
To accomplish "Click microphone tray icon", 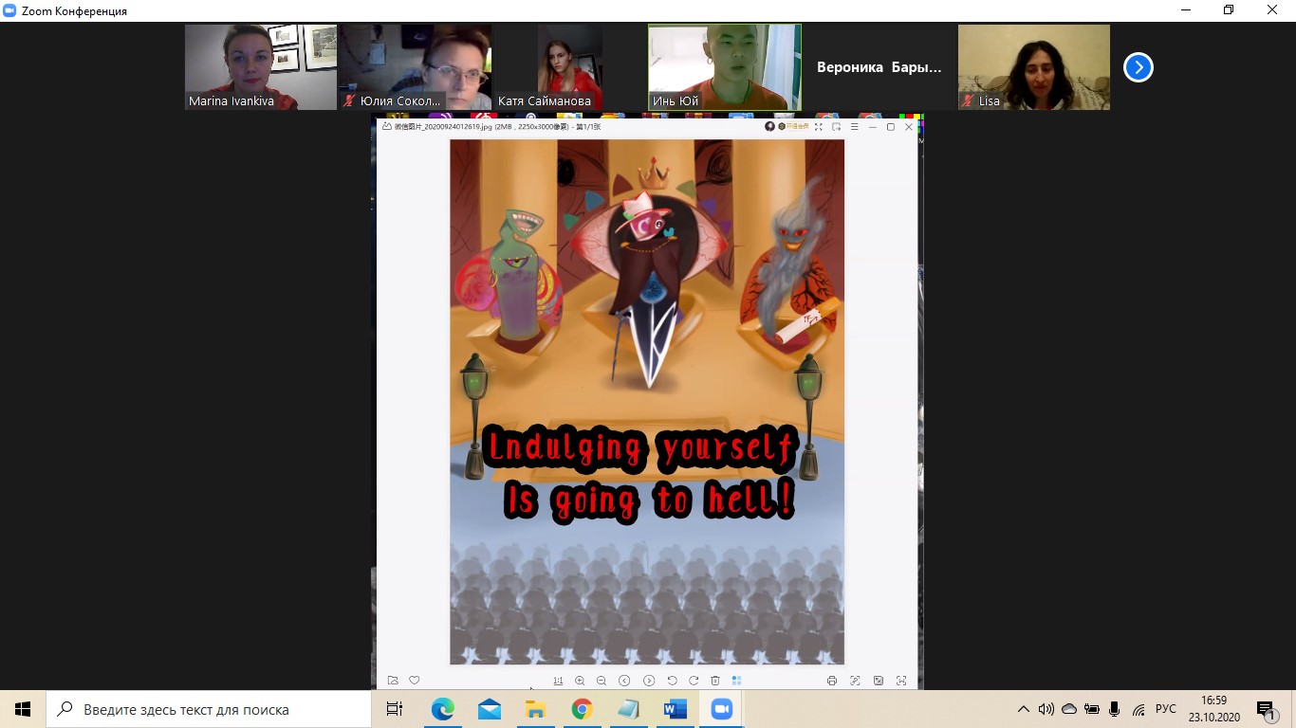I will pyautogui.click(x=1115, y=709).
